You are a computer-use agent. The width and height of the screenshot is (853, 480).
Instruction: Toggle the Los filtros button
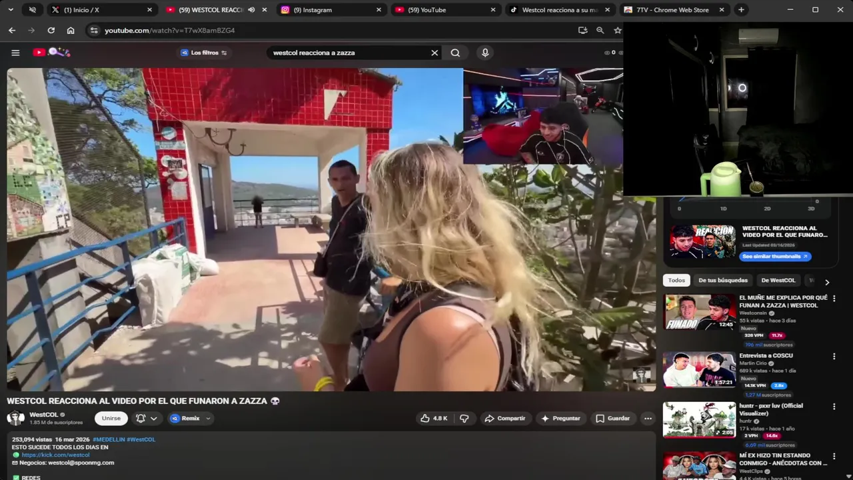coord(204,53)
